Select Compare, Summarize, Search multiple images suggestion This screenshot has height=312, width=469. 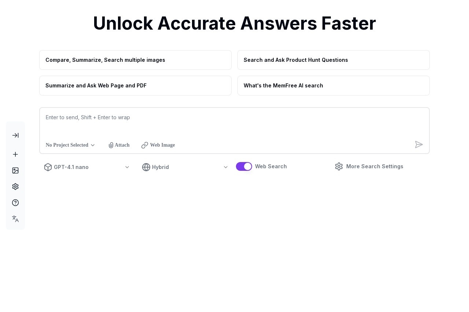click(135, 60)
